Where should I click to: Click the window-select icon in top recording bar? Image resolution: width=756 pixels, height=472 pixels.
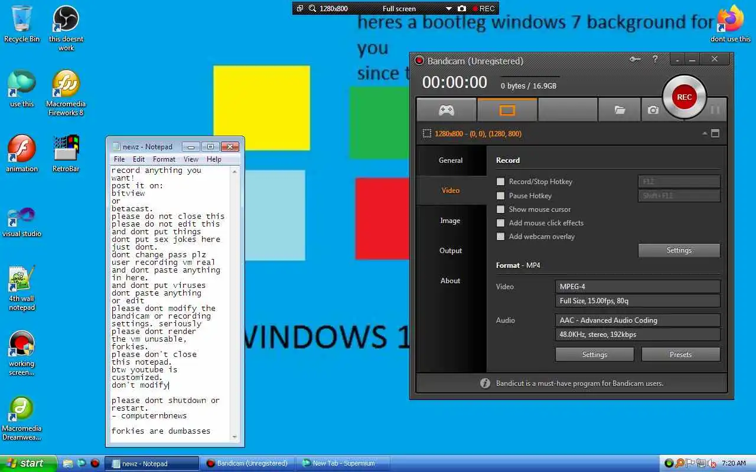pyautogui.click(x=300, y=8)
